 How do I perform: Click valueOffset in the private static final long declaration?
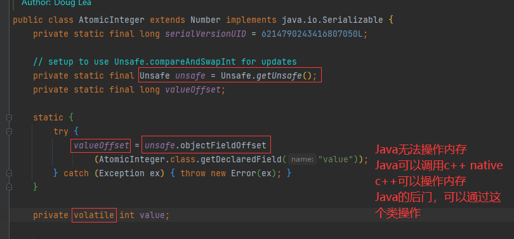193,90
